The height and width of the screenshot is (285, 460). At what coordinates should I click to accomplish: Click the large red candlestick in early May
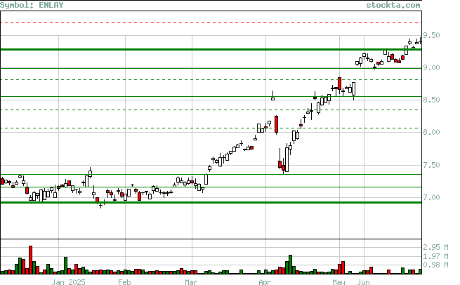(339, 84)
